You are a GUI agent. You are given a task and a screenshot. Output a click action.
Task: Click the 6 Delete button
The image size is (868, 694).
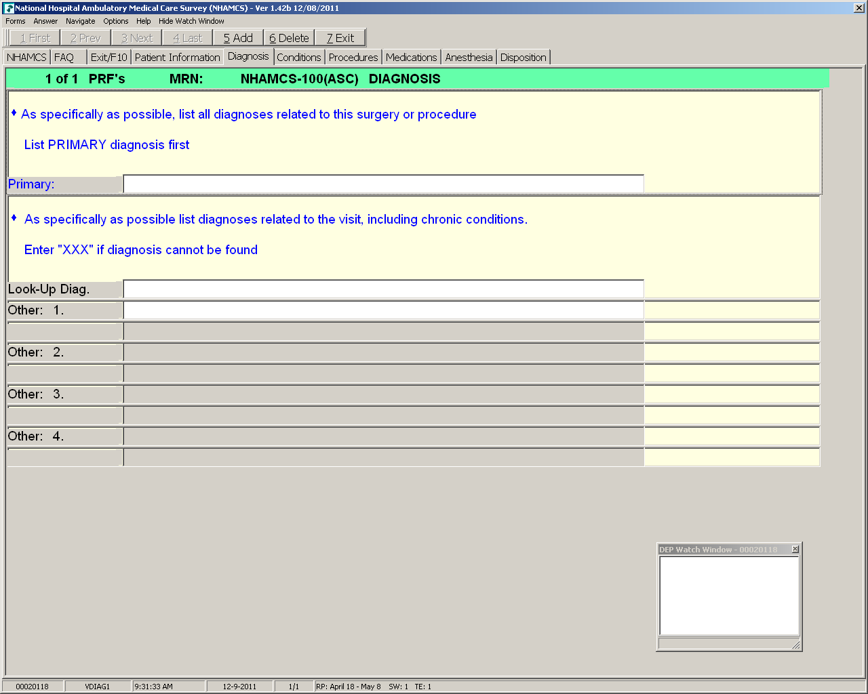289,38
